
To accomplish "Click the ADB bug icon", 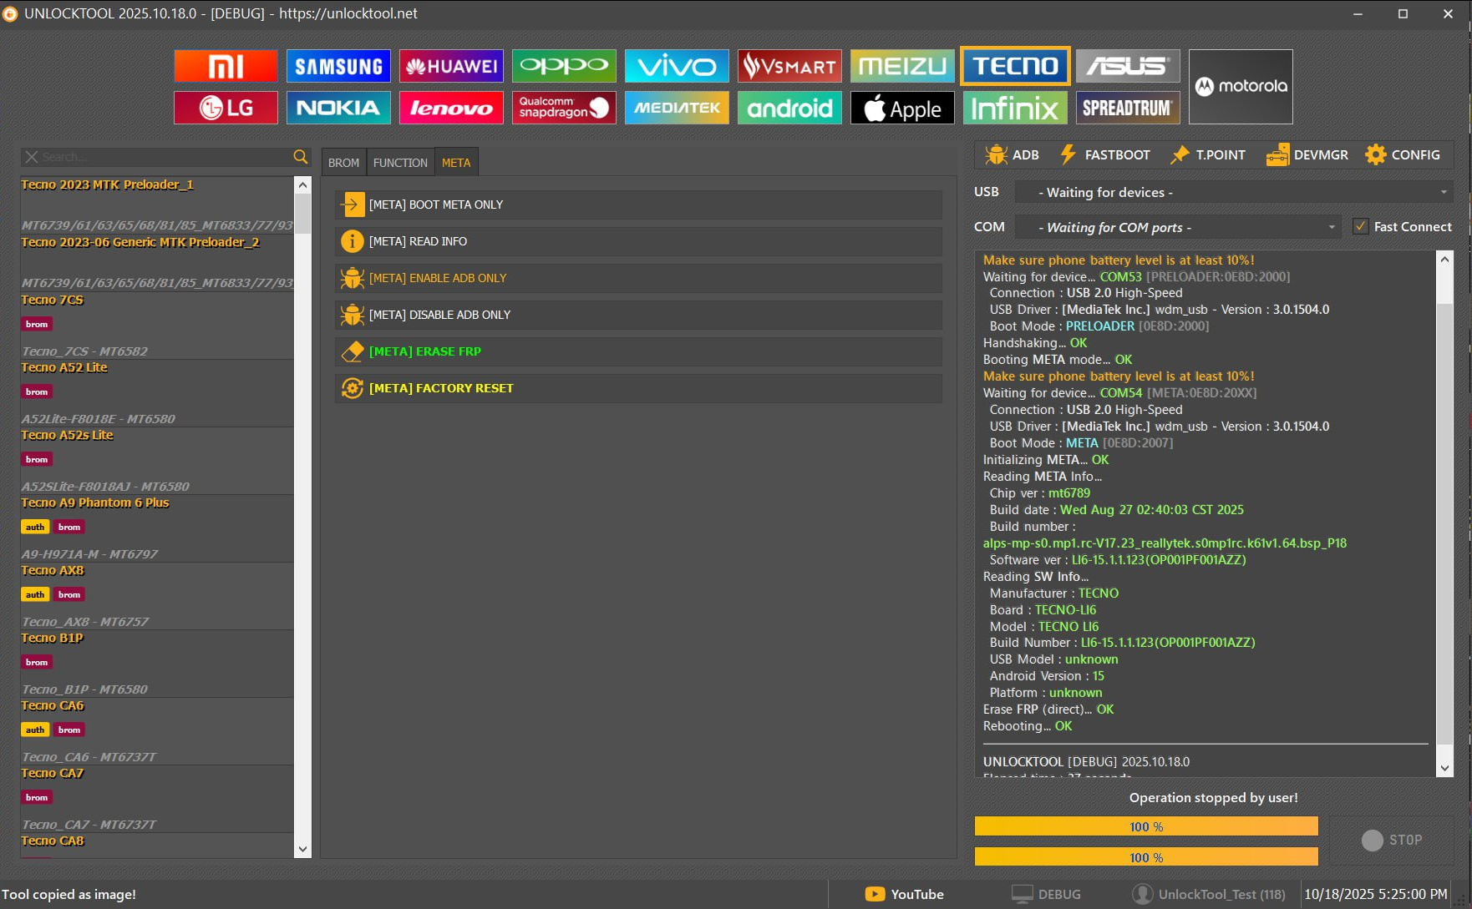I will click(995, 154).
